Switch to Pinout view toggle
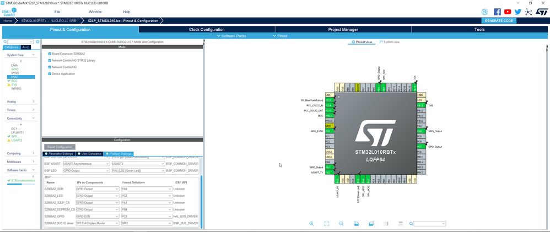Image resolution: width=550 pixels, height=232 pixels. tap(362, 42)
